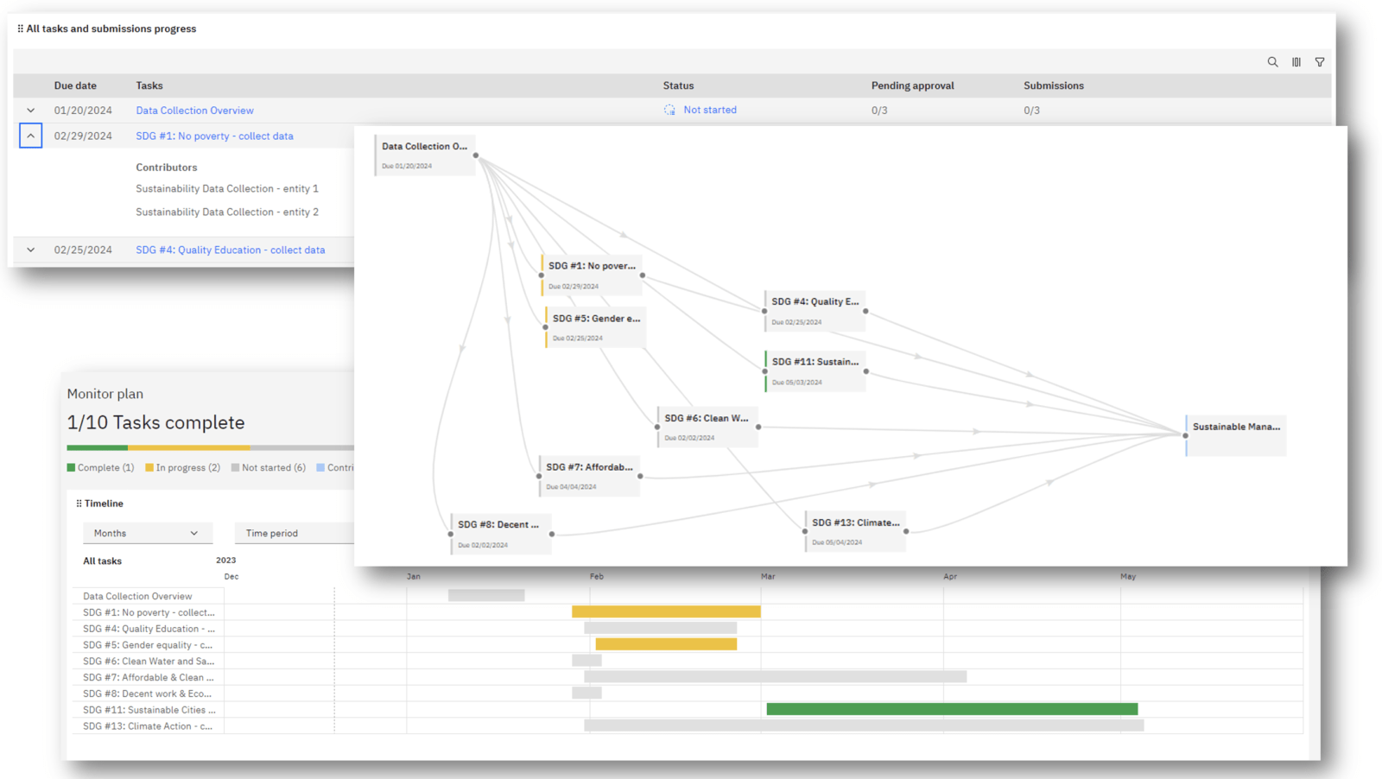Select the SDG #13: Climate... graph node
The width and height of the screenshot is (1382, 779).
coord(855,531)
